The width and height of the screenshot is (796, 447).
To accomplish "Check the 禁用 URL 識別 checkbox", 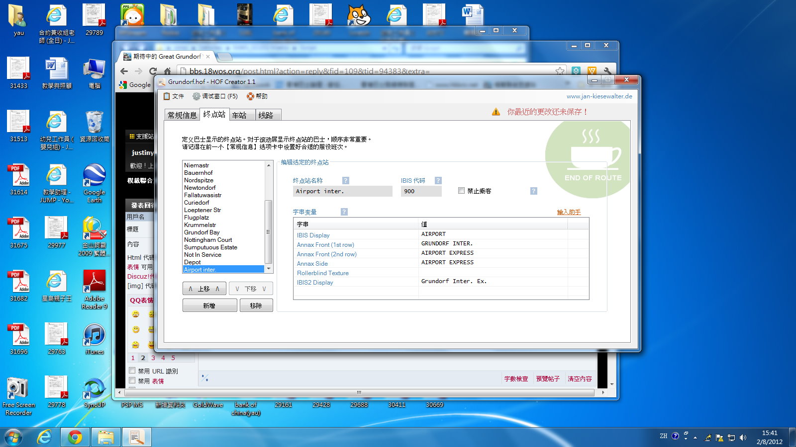I will coord(132,371).
